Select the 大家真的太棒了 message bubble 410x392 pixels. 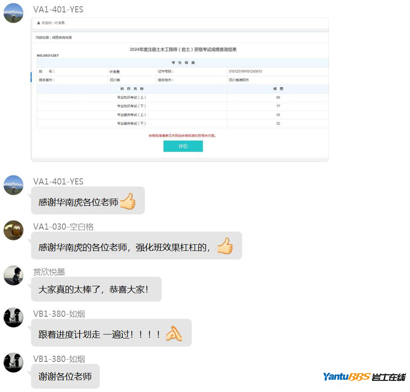(x=96, y=290)
